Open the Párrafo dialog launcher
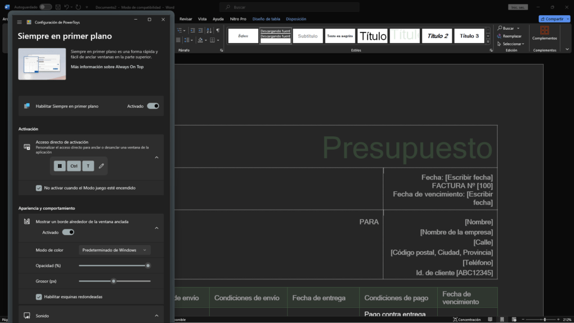This screenshot has width=574, height=323. pos(221,50)
